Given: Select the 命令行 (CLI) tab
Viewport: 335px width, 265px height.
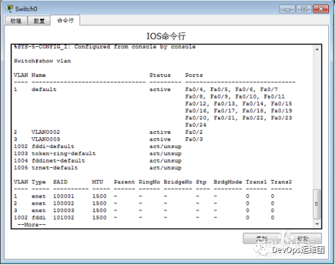Looking at the screenshot, I should click(x=65, y=21).
